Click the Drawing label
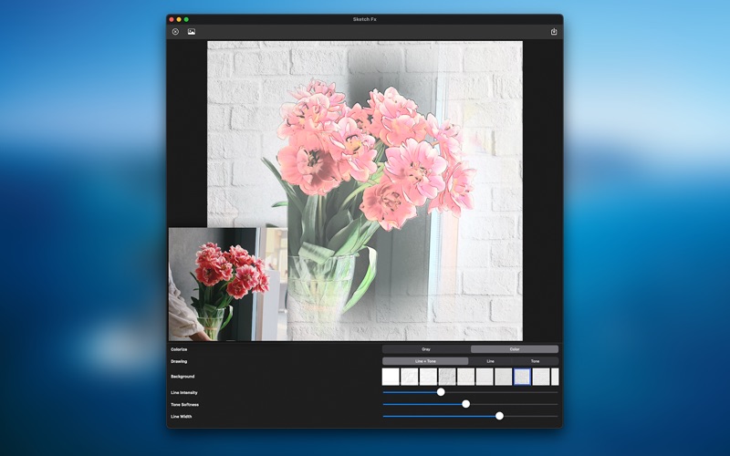This screenshot has width=730, height=456. click(179, 361)
